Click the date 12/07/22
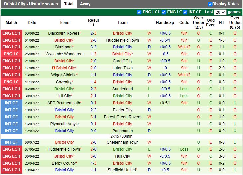Screen dimensions: 243x175 32,131
